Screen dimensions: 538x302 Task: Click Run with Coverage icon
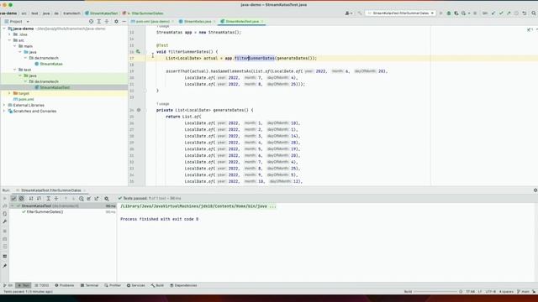point(456,13)
